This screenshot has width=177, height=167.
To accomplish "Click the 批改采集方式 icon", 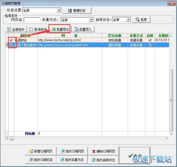I will [x=62, y=160].
